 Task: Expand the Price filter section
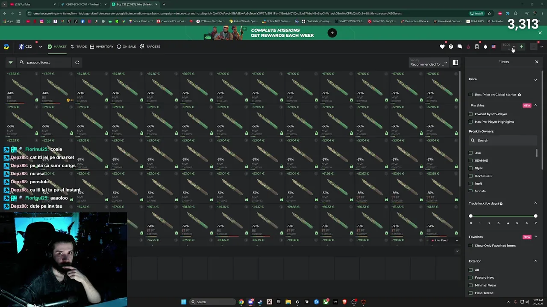(x=535, y=79)
